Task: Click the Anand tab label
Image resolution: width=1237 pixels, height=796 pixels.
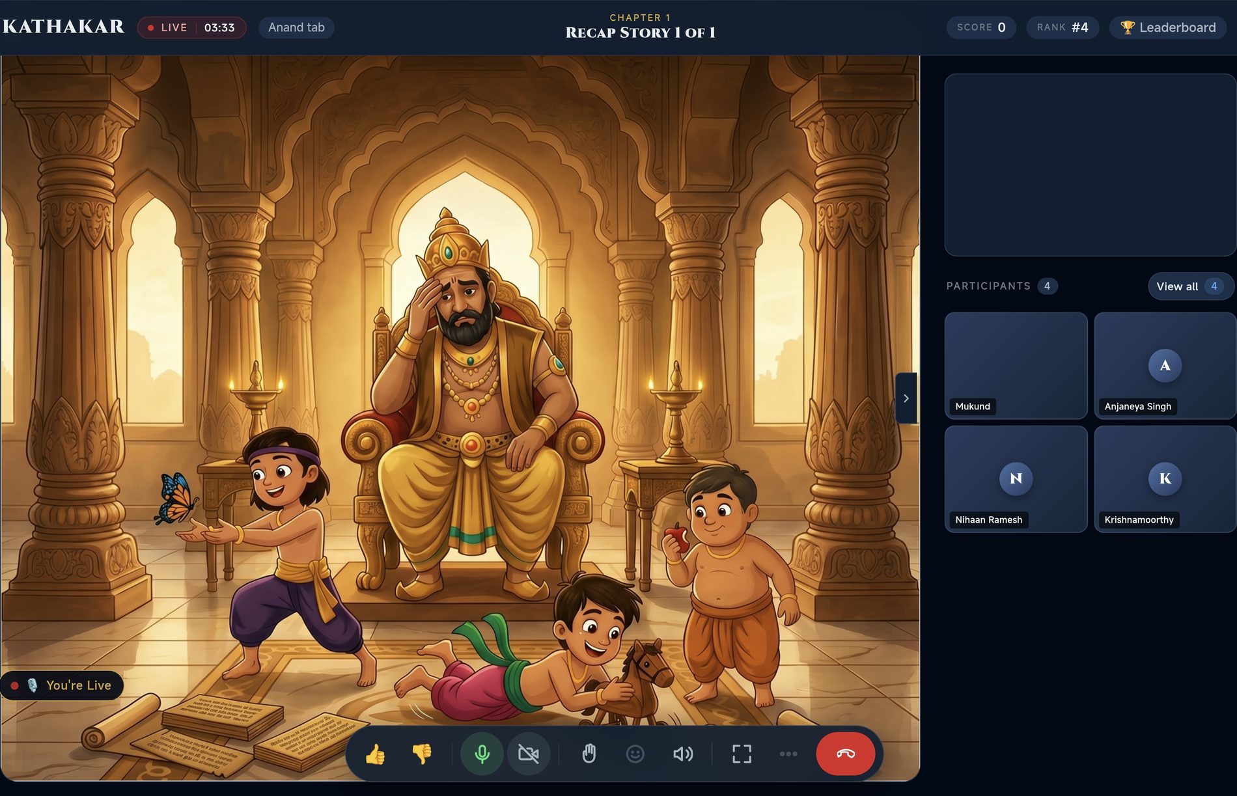Action: pos(296,27)
